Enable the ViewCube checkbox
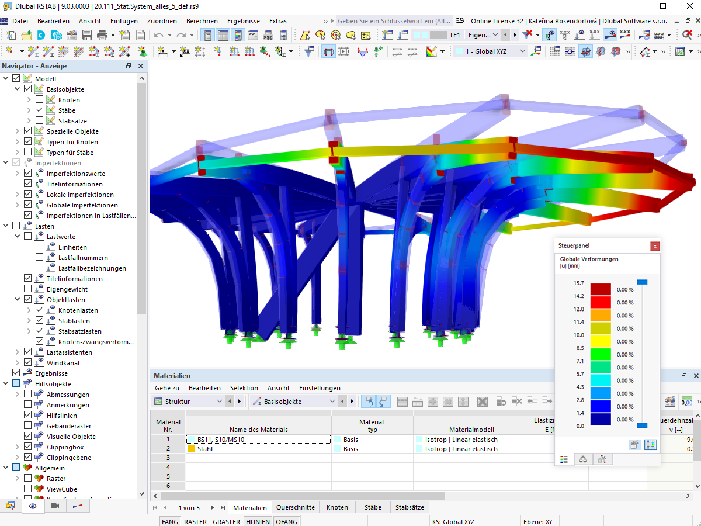The width and height of the screenshot is (701, 526). click(27, 489)
